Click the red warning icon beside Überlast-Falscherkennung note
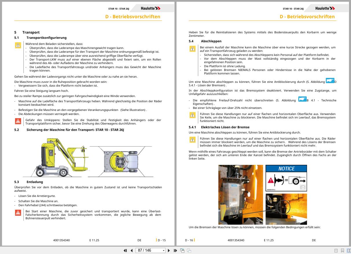The image size is (351, 254). [18, 213]
